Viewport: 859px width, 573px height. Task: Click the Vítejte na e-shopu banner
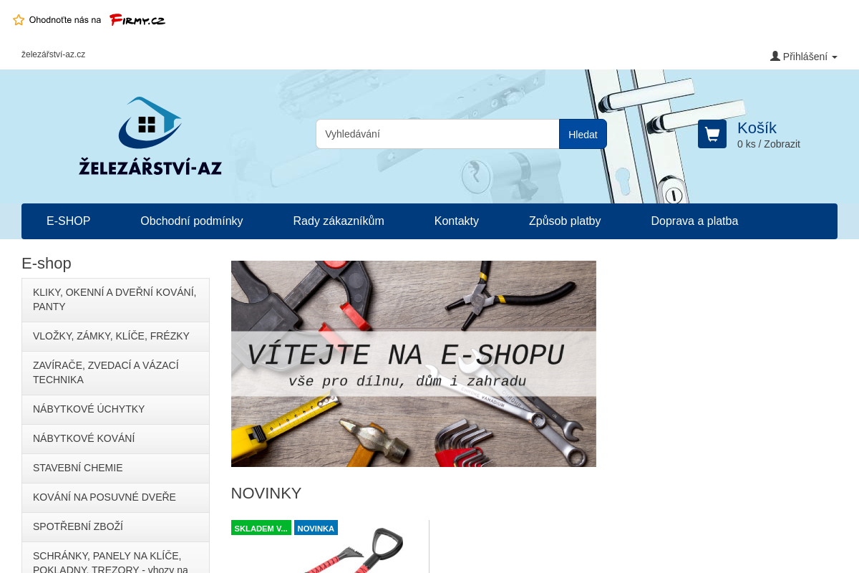point(413,364)
